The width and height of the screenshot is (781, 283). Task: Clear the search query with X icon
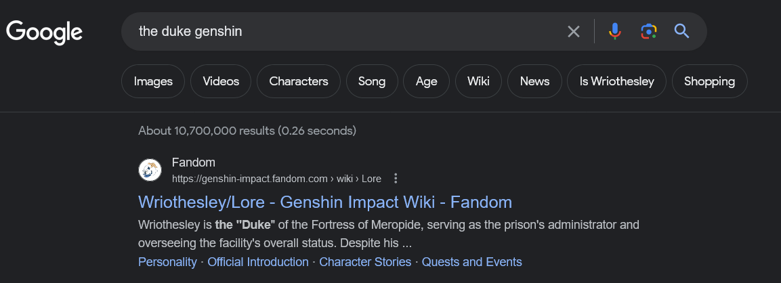click(x=574, y=31)
